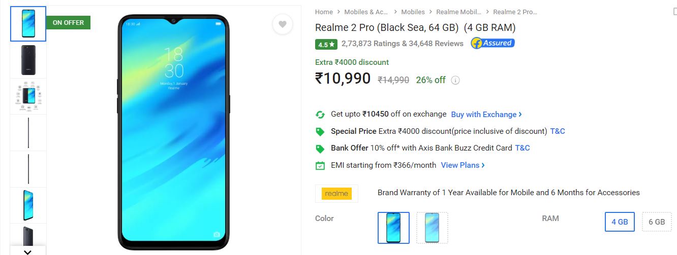The image size is (677, 255).
Task: Click the Flipkart Assured badge
Action: pyautogui.click(x=493, y=43)
